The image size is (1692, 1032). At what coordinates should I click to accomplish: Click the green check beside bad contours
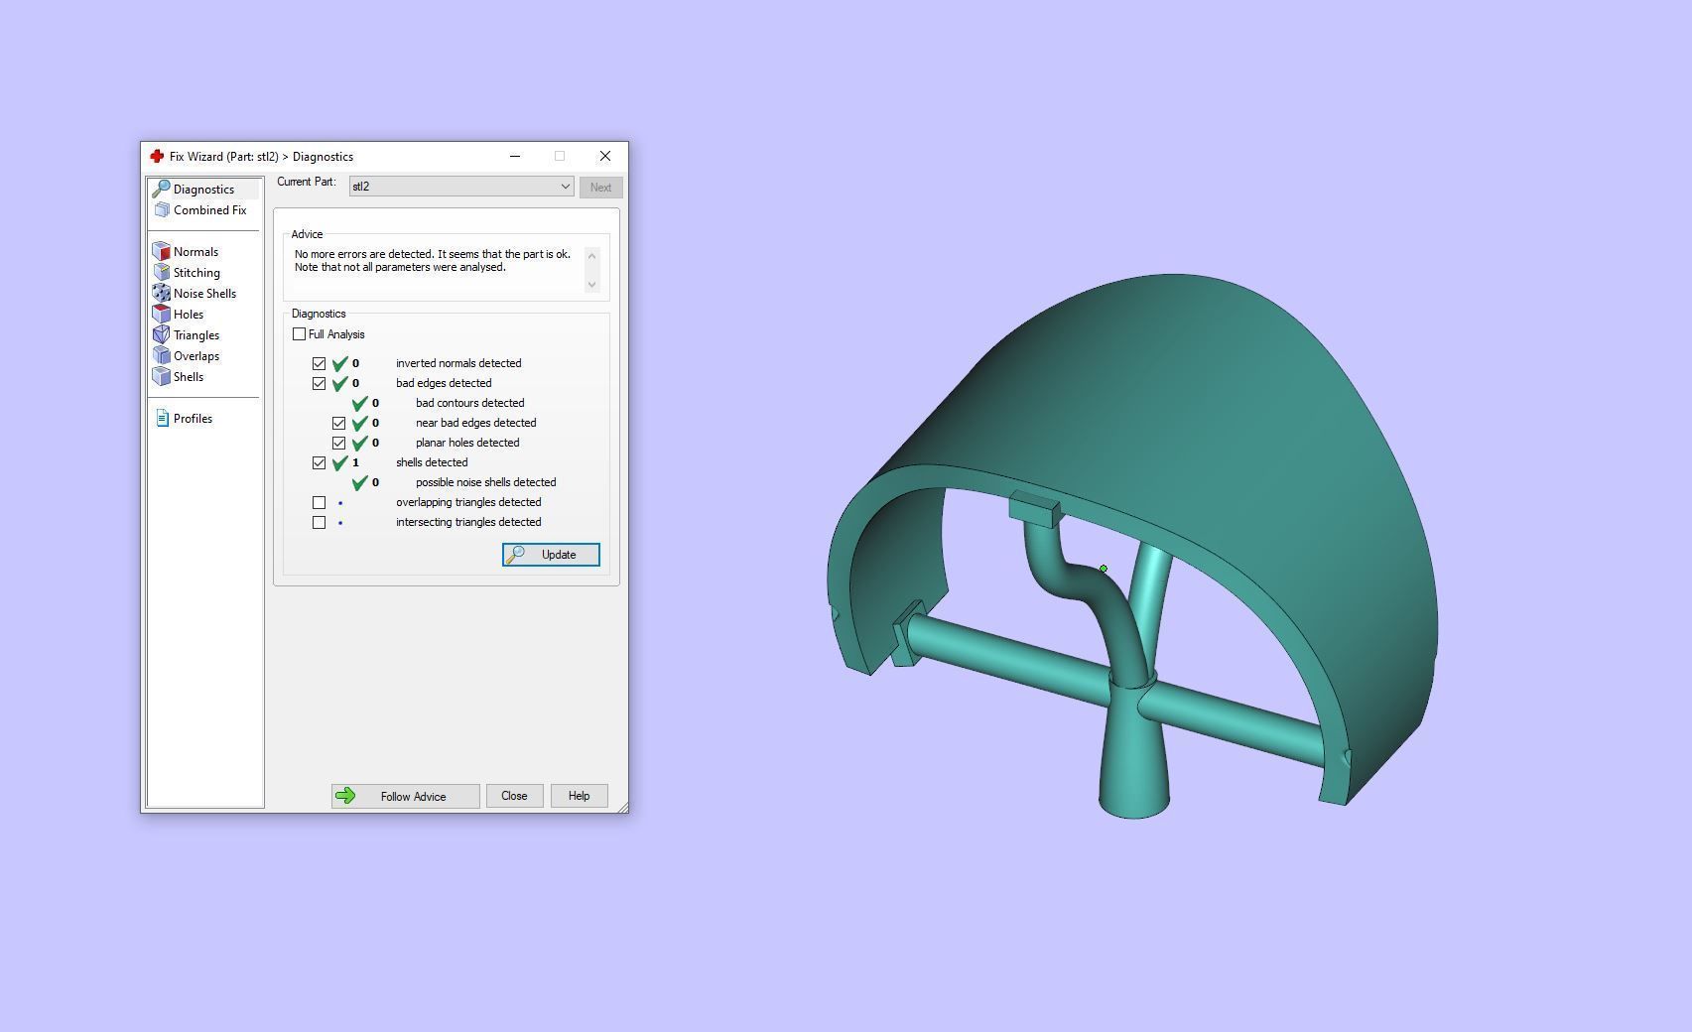(360, 403)
